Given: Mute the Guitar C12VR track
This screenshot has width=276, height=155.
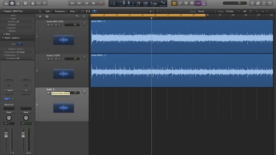Looking at the screenshot, I should pyautogui.click(x=48, y=59).
